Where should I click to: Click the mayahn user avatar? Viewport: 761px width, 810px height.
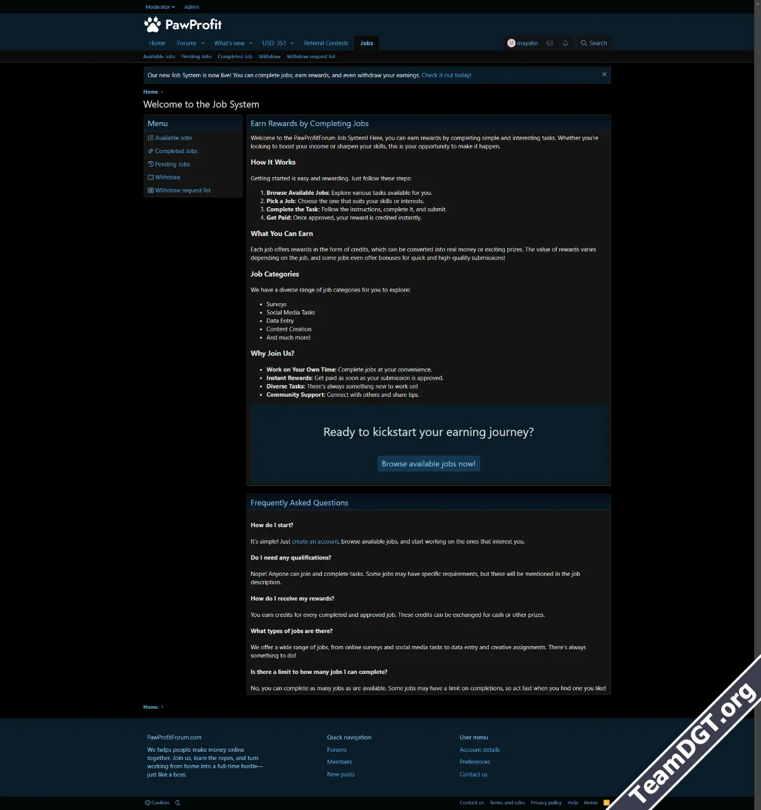pos(511,43)
